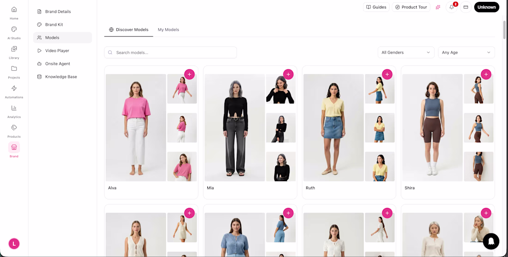The height and width of the screenshot is (257, 508).
Task: View Ruth's middle arms-crossed thumbnail
Action: pyautogui.click(x=380, y=128)
